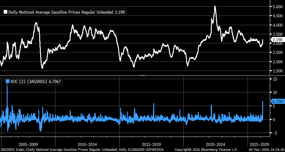Image resolution: width=285 pixels, height=152 pixels.
Task: Click the 3.198 last price flag
Action: (277, 40)
